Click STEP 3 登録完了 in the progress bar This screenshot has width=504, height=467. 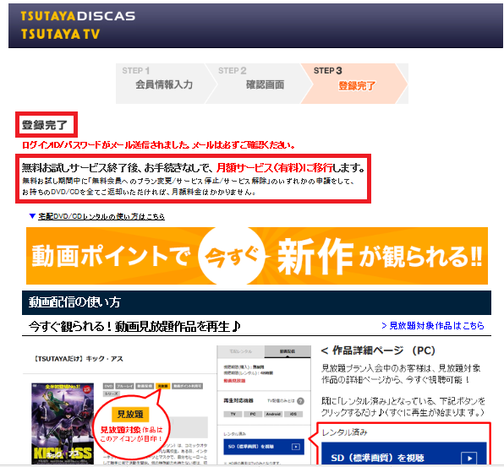coord(354,84)
